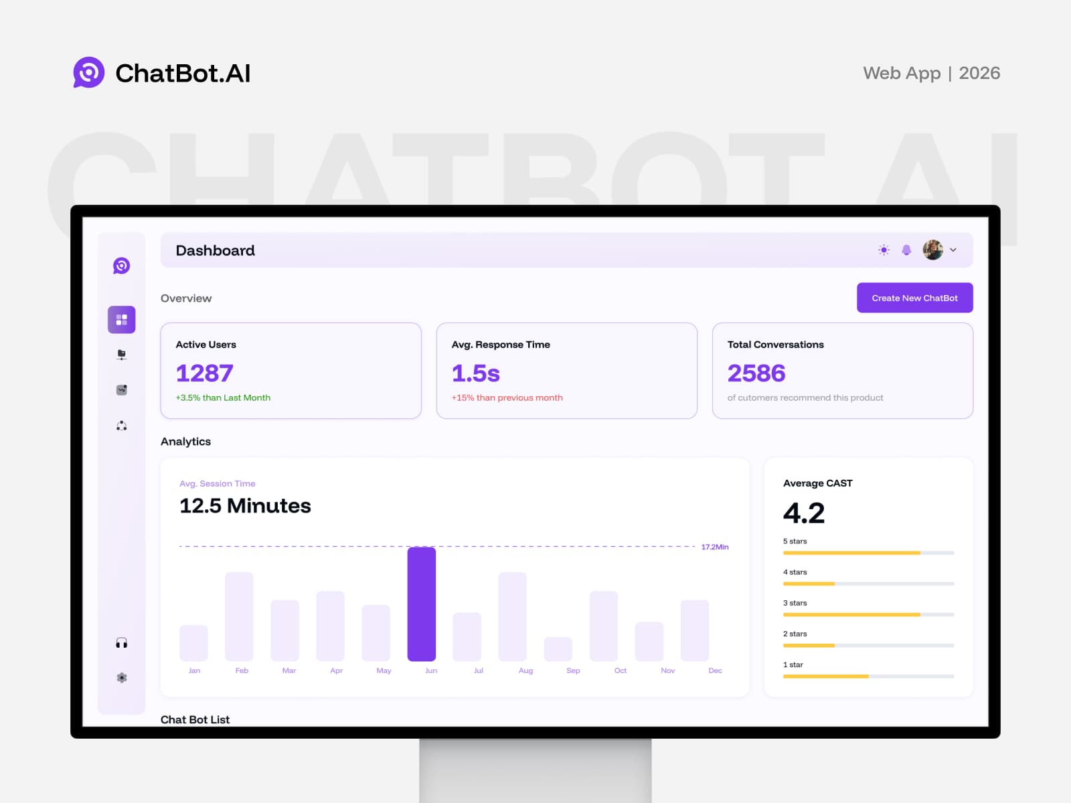Select the Active Users card
The image size is (1071, 803).
(x=291, y=371)
